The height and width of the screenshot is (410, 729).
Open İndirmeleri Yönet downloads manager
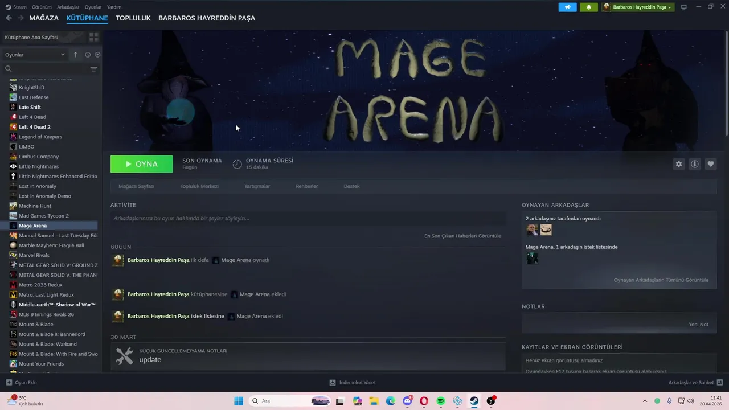(353, 383)
